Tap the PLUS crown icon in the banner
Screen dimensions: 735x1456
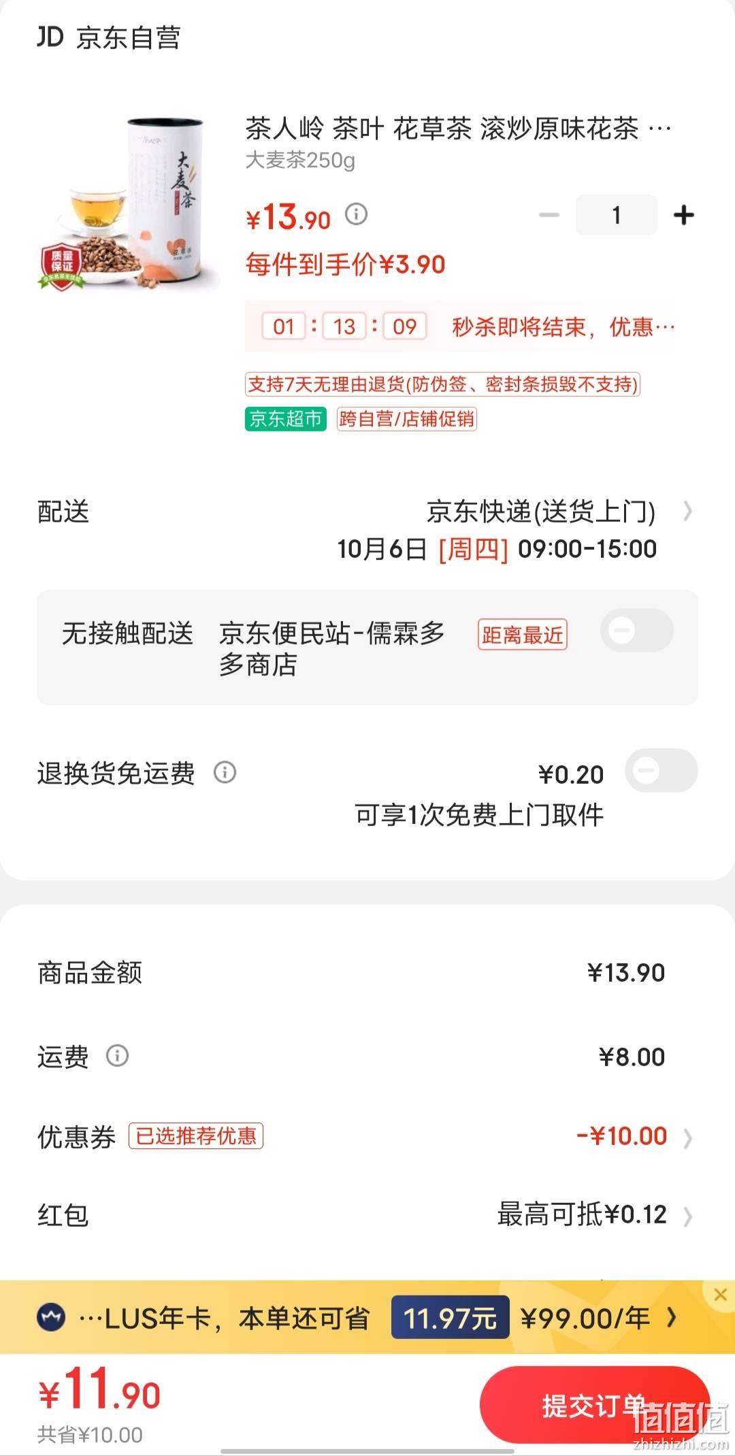tap(51, 1318)
